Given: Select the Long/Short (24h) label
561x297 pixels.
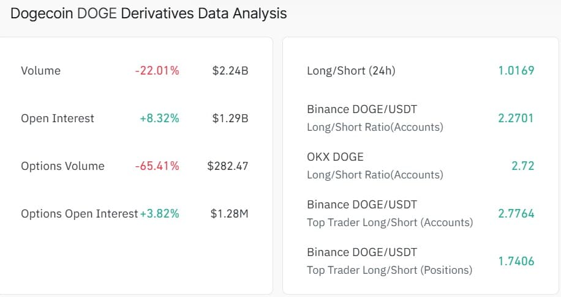Looking at the screenshot, I should [351, 71].
